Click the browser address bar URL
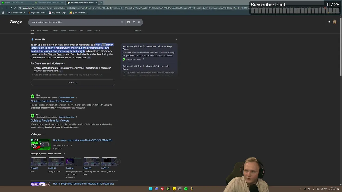This screenshot has width=342, height=192. 134,8
